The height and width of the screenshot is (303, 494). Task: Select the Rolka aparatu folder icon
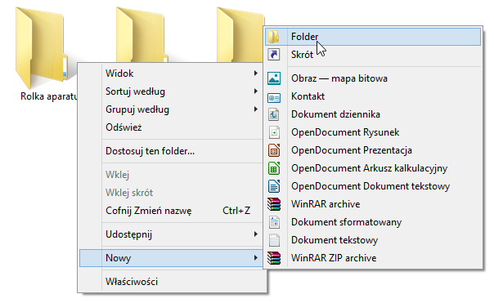click(x=41, y=47)
